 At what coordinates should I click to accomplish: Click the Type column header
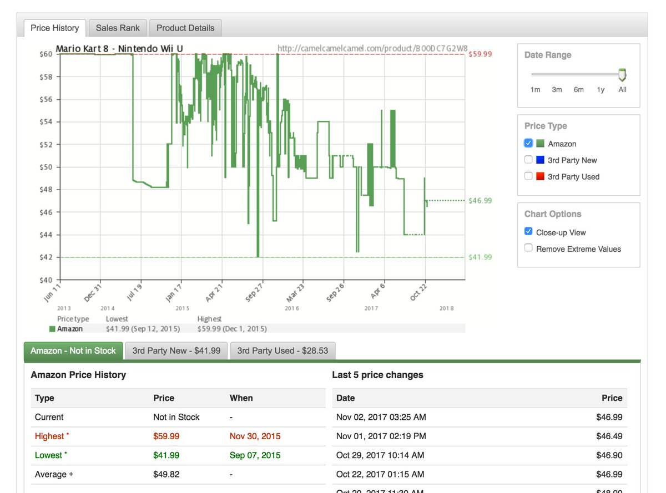click(x=44, y=398)
